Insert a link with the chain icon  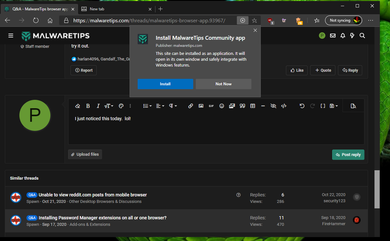tap(191, 106)
